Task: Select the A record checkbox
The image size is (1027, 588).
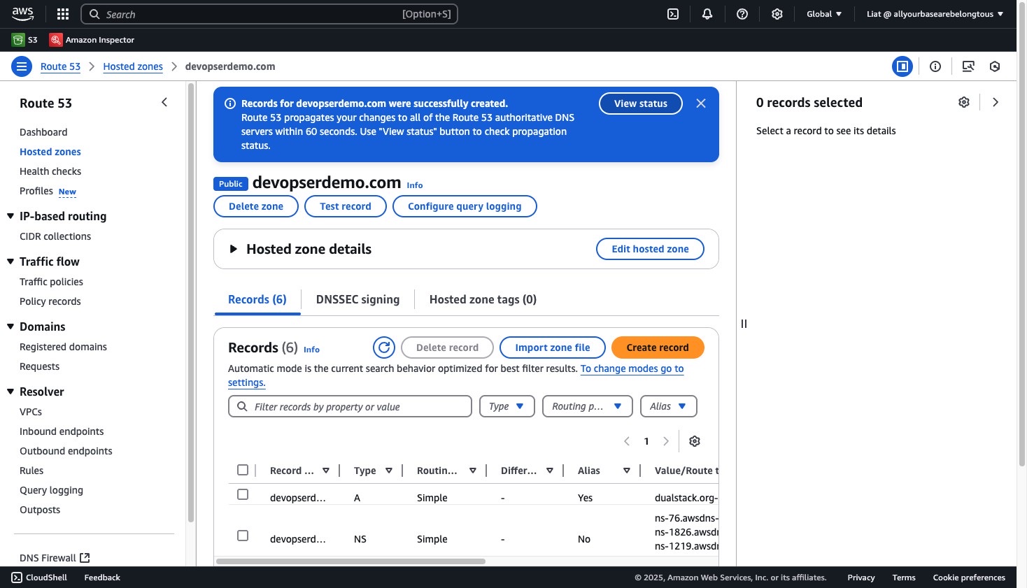Action: tap(243, 494)
